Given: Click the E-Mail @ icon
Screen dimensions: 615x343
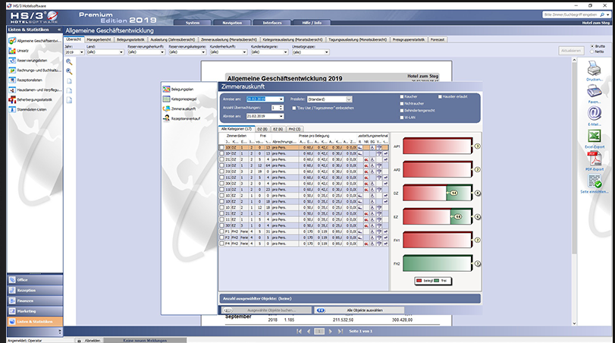Looking at the screenshot, I should [x=595, y=114].
